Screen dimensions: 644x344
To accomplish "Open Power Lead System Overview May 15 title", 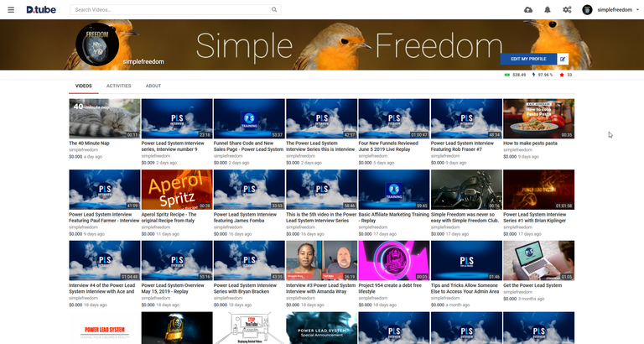I will pos(173,288).
